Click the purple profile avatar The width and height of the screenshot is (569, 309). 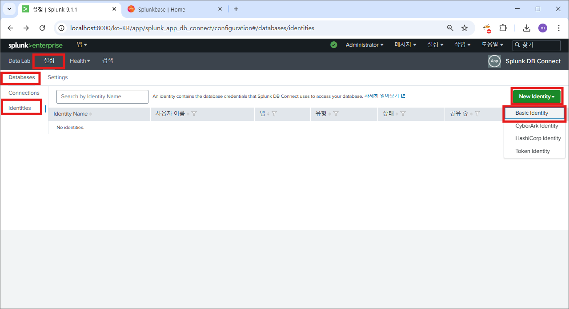click(543, 28)
